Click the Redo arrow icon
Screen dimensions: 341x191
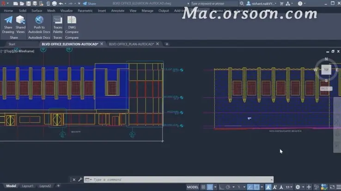point(70,4)
